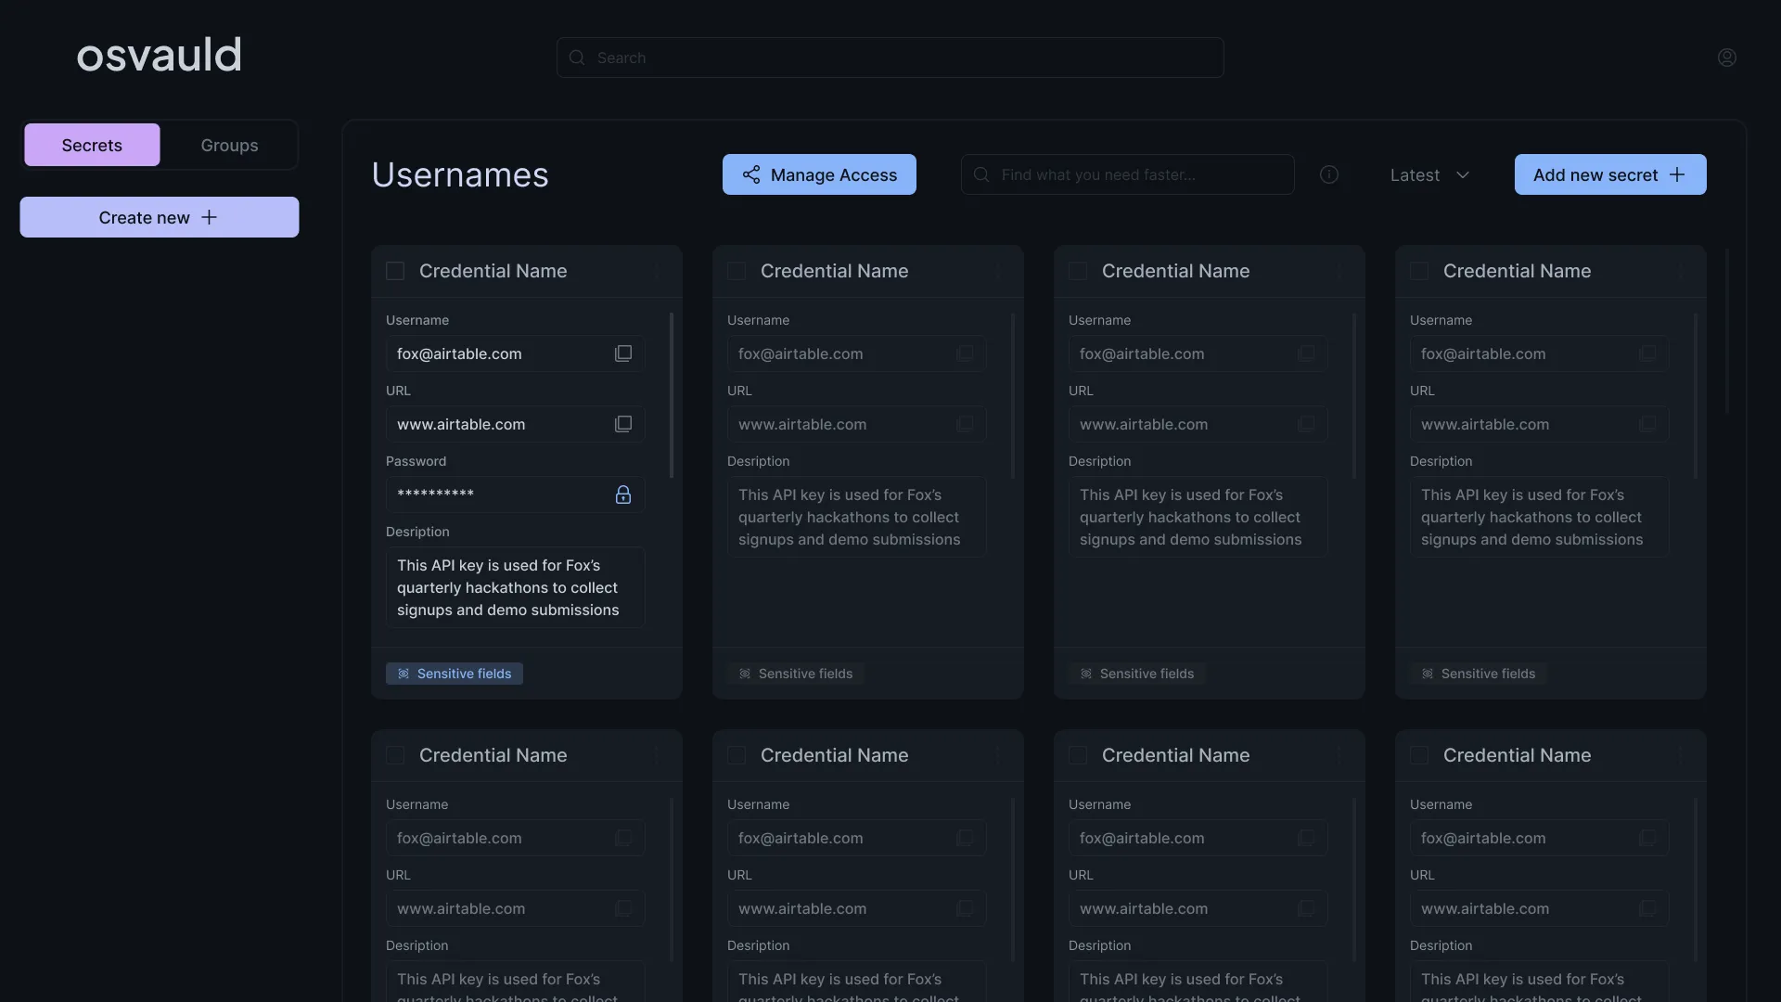Copy username in the second top-row card
This screenshot has height=1002, width=1781.
[965, 353]
